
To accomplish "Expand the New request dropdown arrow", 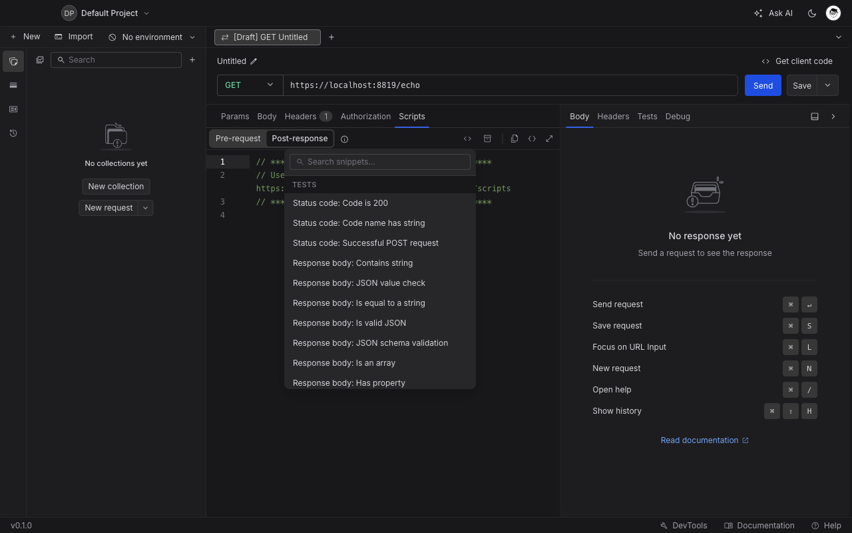I will point(145,208).
